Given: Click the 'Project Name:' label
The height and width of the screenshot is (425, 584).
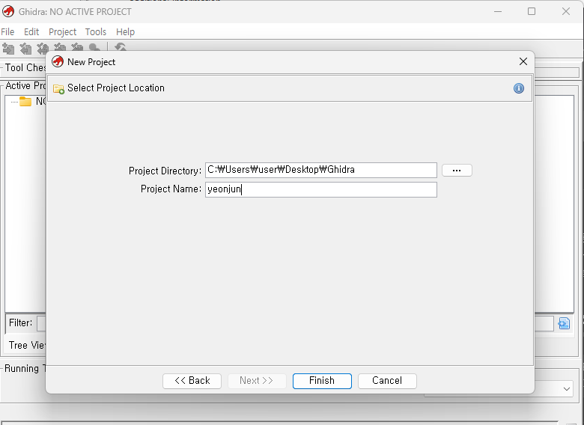Looking at the screenshot, I should [171, 189].
